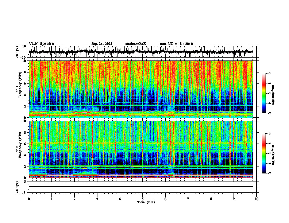This screenshot has width=289, height=223.
Task: Click the "5" tick on ch.3(V) axis
Action: pyautogui.click(x=25, y=181)
